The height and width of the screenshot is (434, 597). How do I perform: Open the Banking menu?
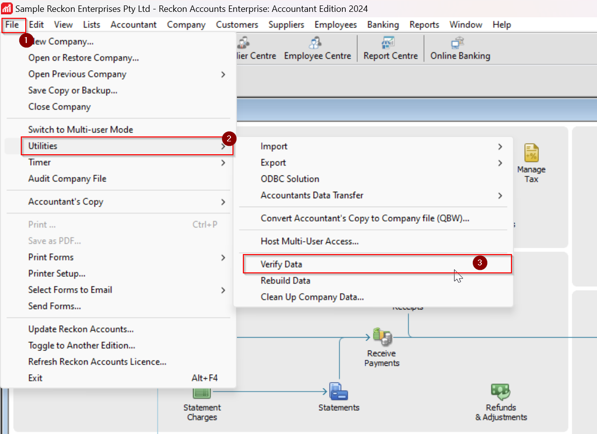click(x=383, y=25)
